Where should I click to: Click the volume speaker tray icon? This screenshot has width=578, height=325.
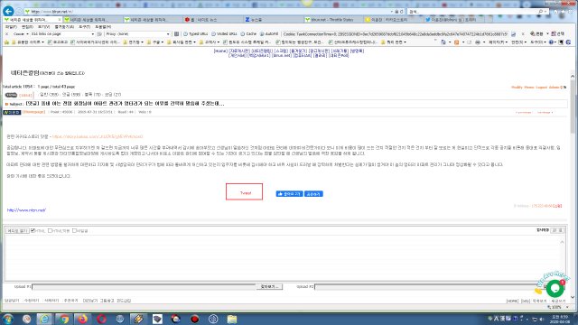point(542,319)
